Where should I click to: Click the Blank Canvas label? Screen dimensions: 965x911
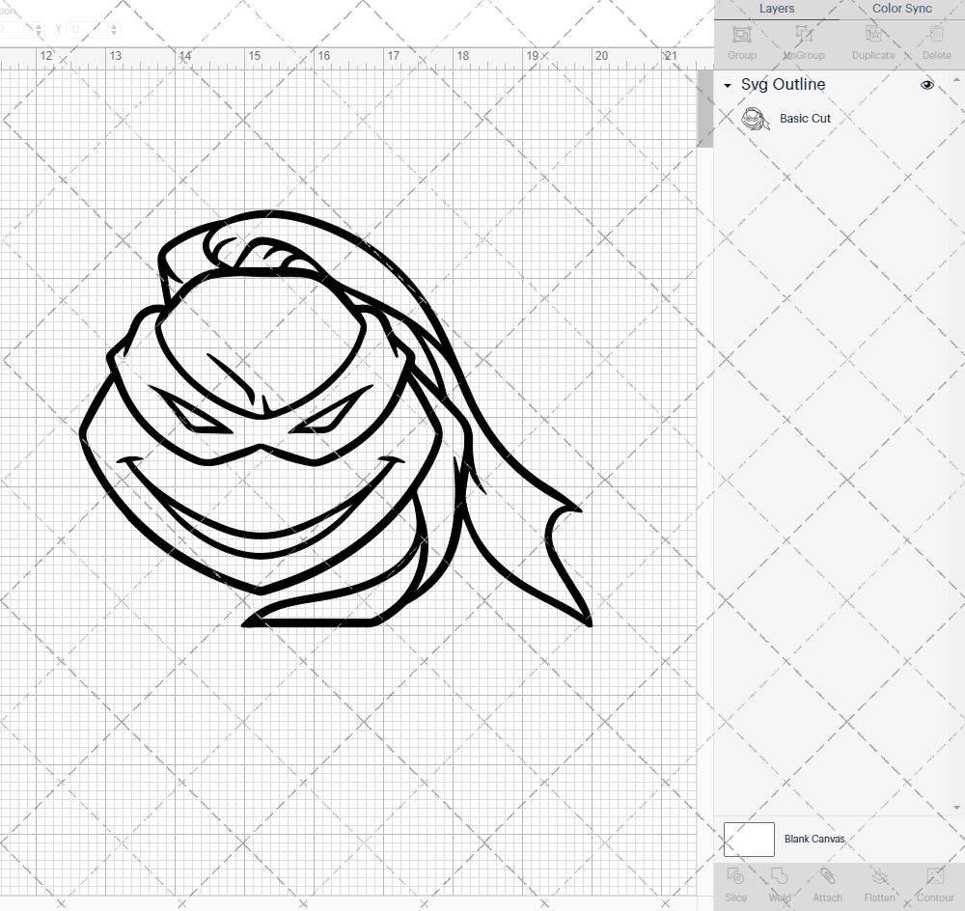813,839
